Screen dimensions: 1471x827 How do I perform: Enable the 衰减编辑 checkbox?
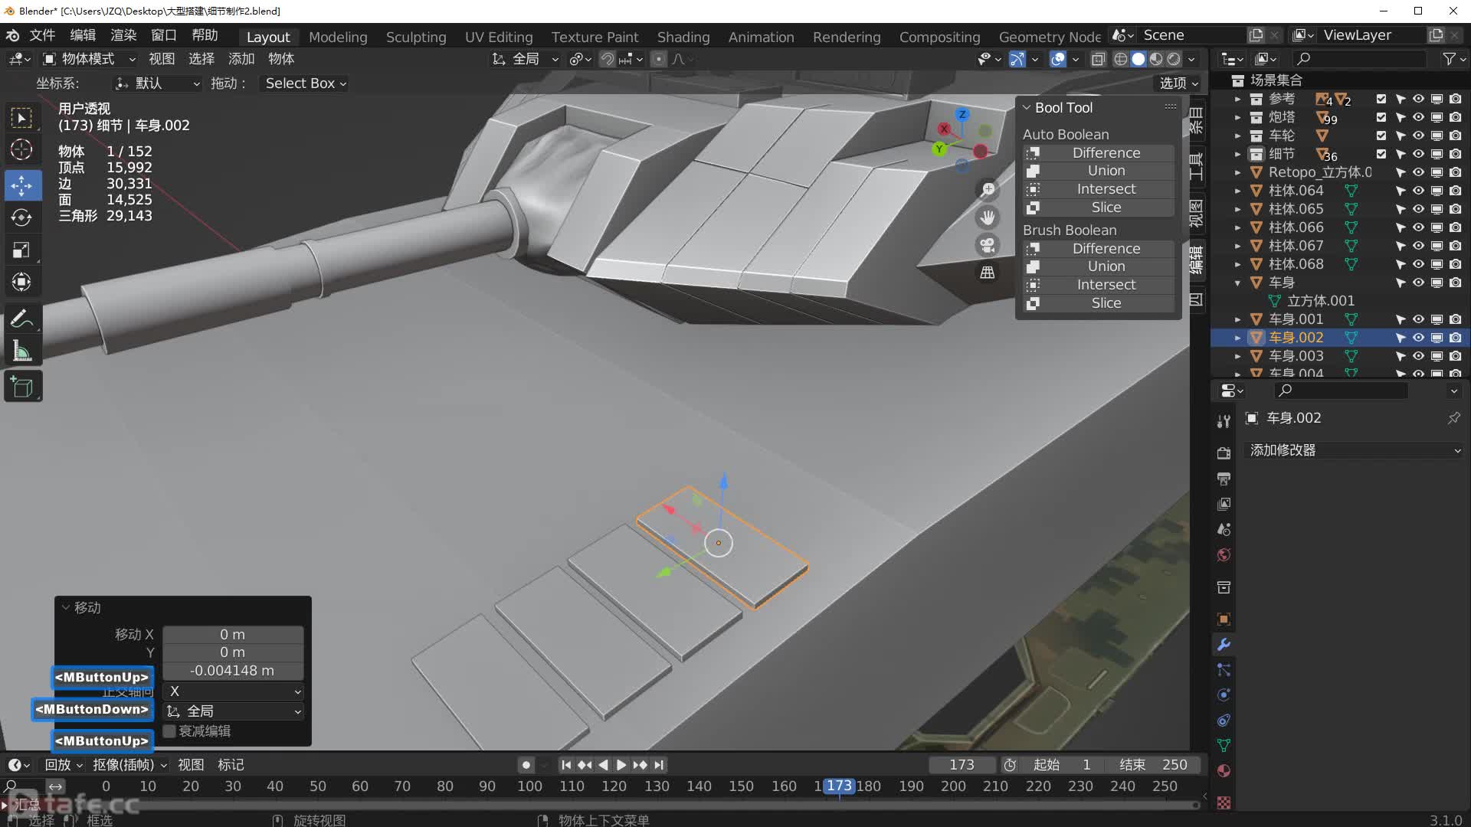[x=170, y=731]
